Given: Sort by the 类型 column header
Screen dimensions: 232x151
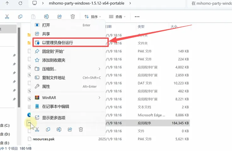Looking at the screenshot, I should pyautogui.click(x=141, y=27).
